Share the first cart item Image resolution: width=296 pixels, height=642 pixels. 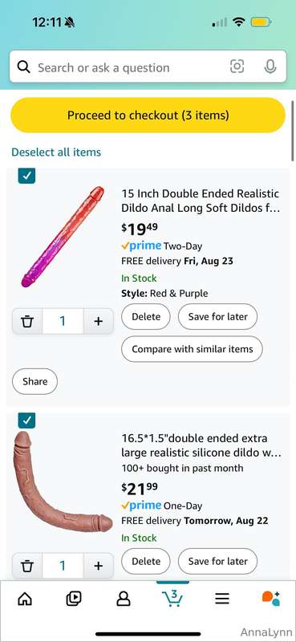tap(34, 381)
